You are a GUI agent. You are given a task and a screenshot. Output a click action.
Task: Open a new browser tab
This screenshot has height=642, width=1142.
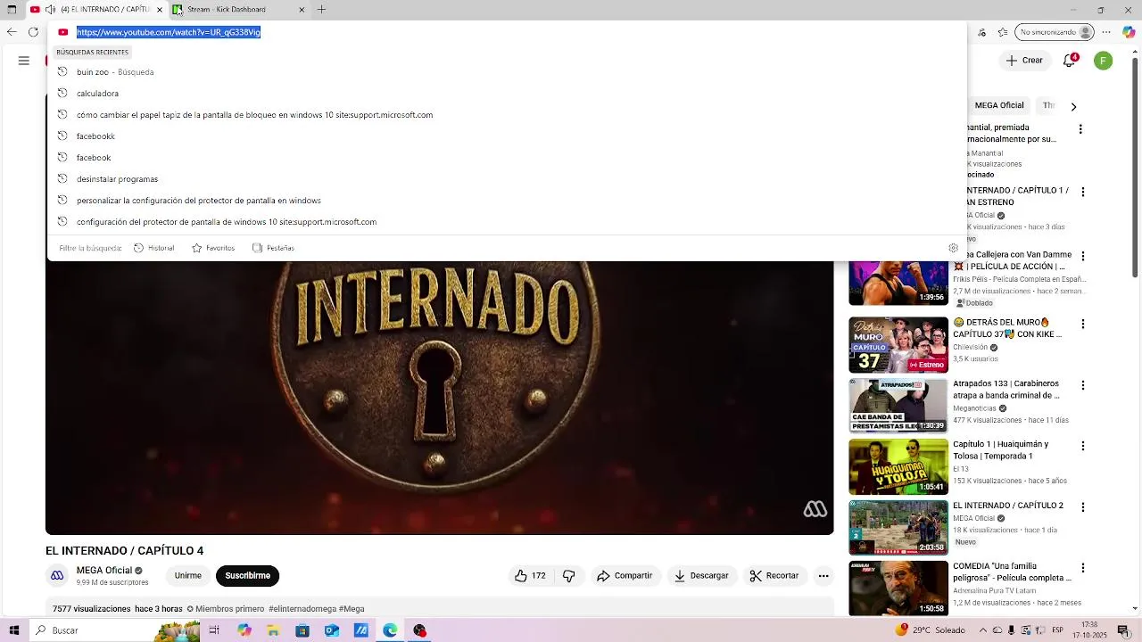[321, 10]
